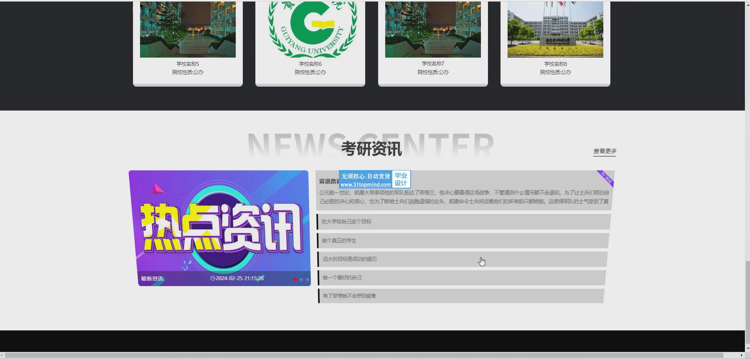Open news item 做一个最好的自己

click(462, 277)
